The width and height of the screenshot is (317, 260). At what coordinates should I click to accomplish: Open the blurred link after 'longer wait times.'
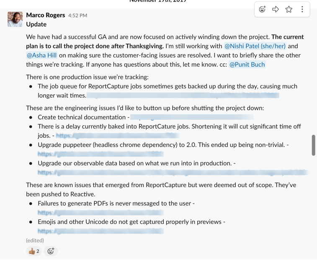pyautogui.click(x=183, y=95)
